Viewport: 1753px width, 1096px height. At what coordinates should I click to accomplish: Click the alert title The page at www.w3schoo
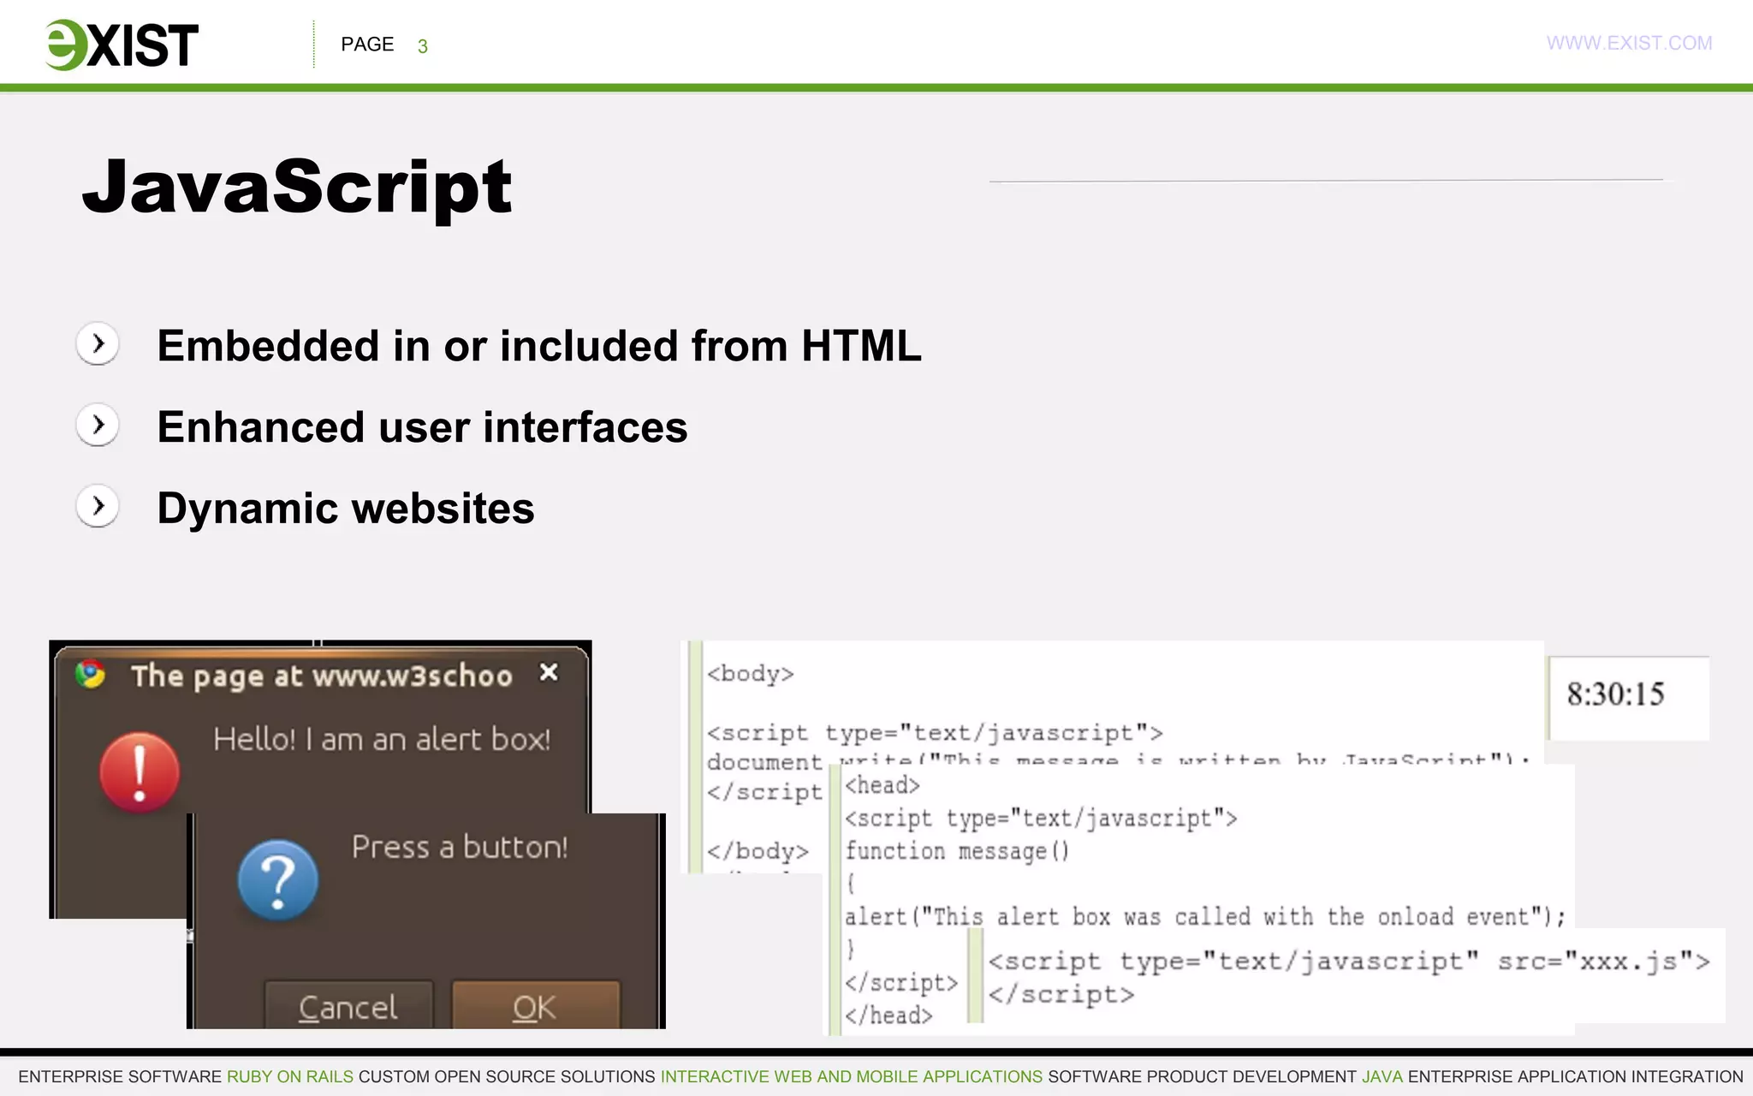click(322, 676)
